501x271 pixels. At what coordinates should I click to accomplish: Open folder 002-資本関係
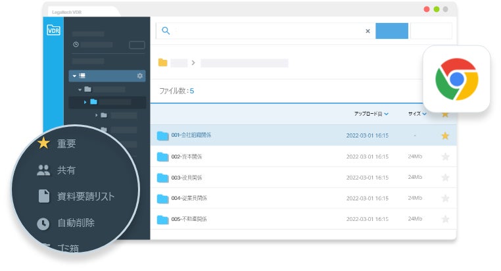coord(187,157)
